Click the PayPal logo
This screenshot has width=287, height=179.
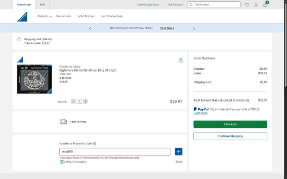click(201, 109)
